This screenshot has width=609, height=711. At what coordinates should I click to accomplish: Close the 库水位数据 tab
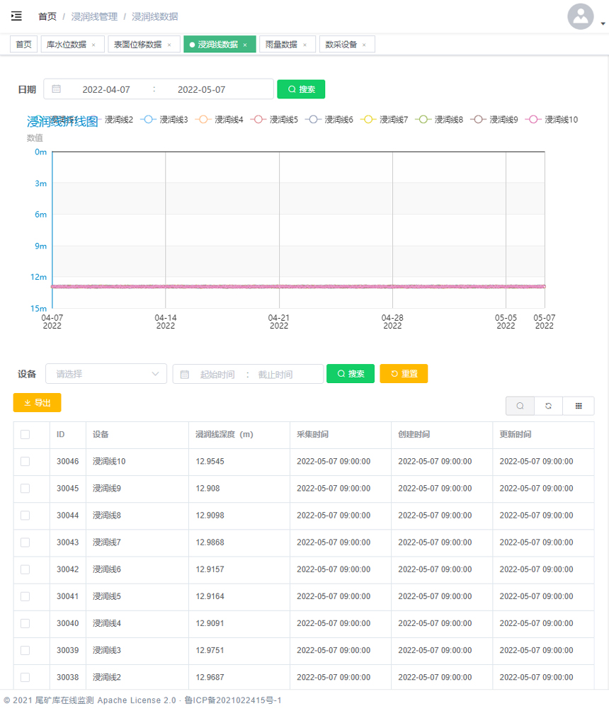[x=93, y=45]
